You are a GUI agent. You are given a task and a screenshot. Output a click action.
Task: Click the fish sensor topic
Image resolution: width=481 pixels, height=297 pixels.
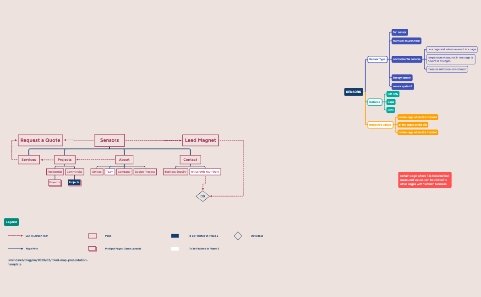399,32
